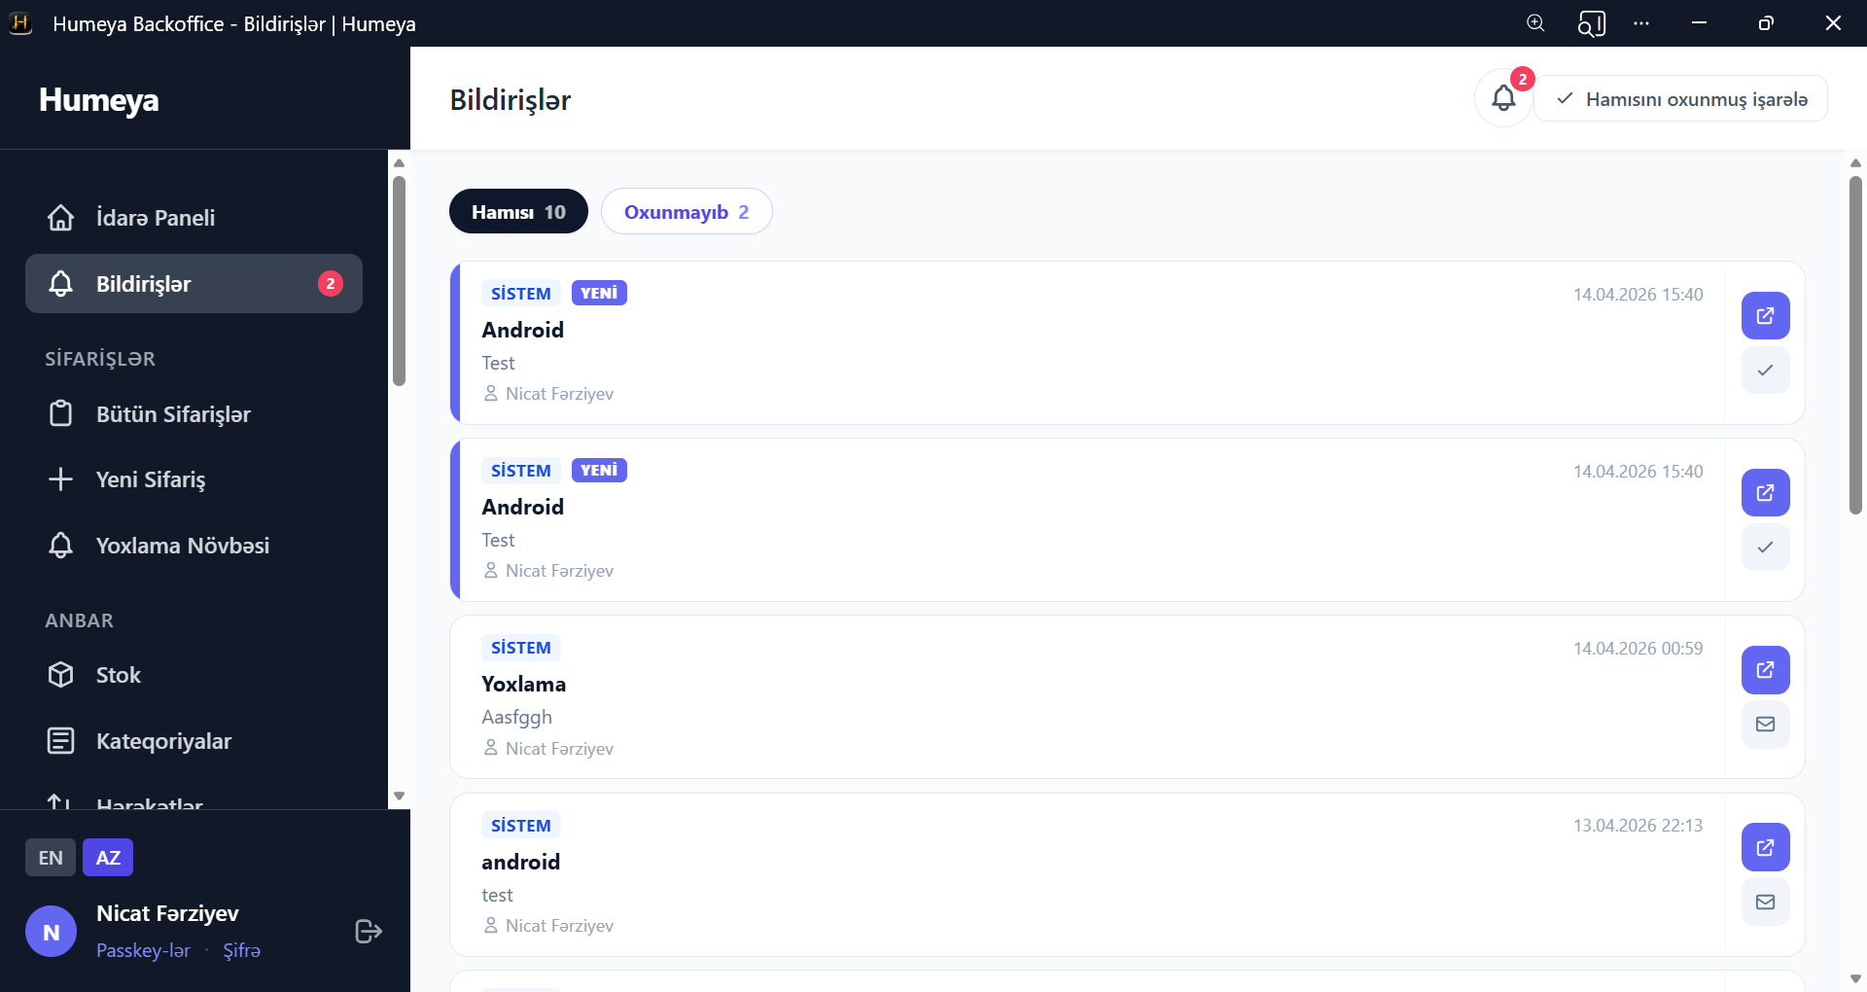Screen dimensions: 1867x992
Task: Mark the second Android notification as read
Action: point(1765,548)
